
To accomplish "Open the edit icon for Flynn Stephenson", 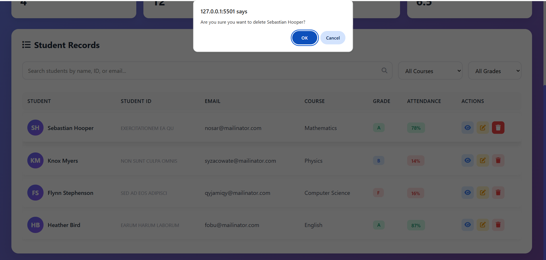I will pos(483,193).
